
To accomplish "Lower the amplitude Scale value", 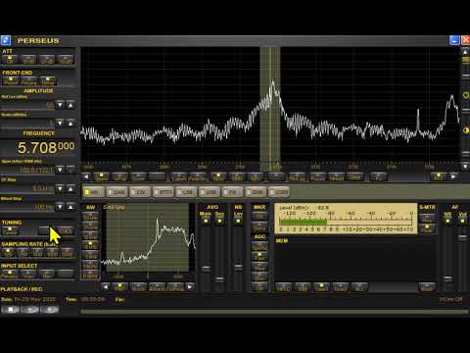I will pos(60,123).
